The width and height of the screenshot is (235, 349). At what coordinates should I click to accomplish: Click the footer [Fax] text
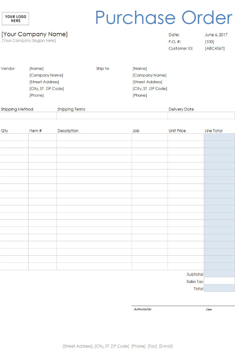click(152, 346)
